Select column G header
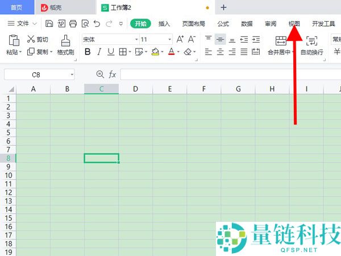This screenshot has width=341, height=256. click(238, 89)
